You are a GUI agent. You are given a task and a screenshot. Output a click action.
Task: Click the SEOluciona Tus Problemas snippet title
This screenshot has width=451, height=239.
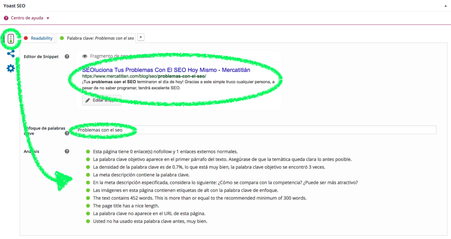tap(166, 70)
